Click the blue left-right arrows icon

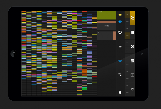click(x=120, y=22)
